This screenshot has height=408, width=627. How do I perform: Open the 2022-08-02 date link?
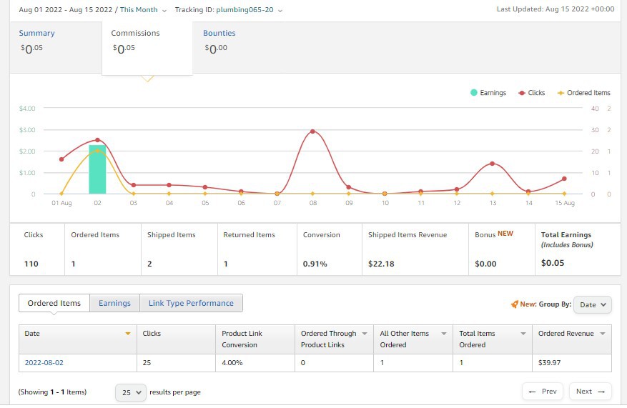coord(44,363)
